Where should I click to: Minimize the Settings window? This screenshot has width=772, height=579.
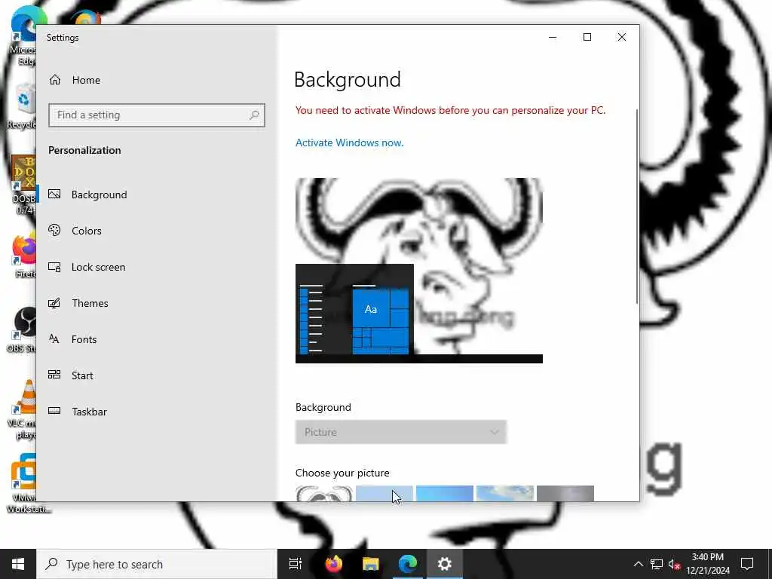pyautogui.click(x=553, y=38)
